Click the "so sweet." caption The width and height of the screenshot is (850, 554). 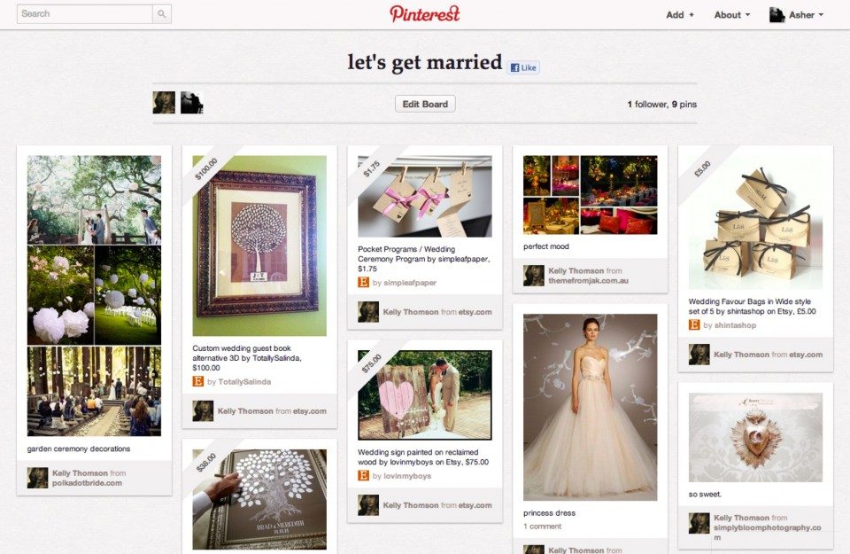[705, 495]
